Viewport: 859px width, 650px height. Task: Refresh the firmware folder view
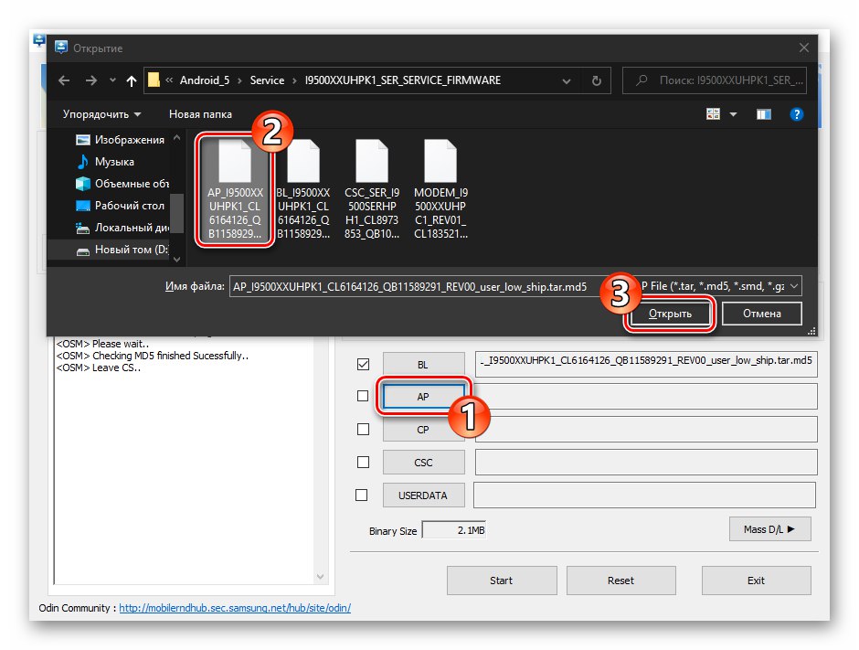click(596, 80)
